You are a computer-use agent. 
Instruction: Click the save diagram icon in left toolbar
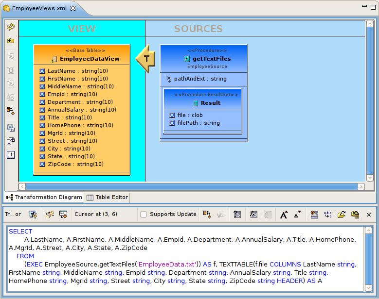[x=10, y=128]
